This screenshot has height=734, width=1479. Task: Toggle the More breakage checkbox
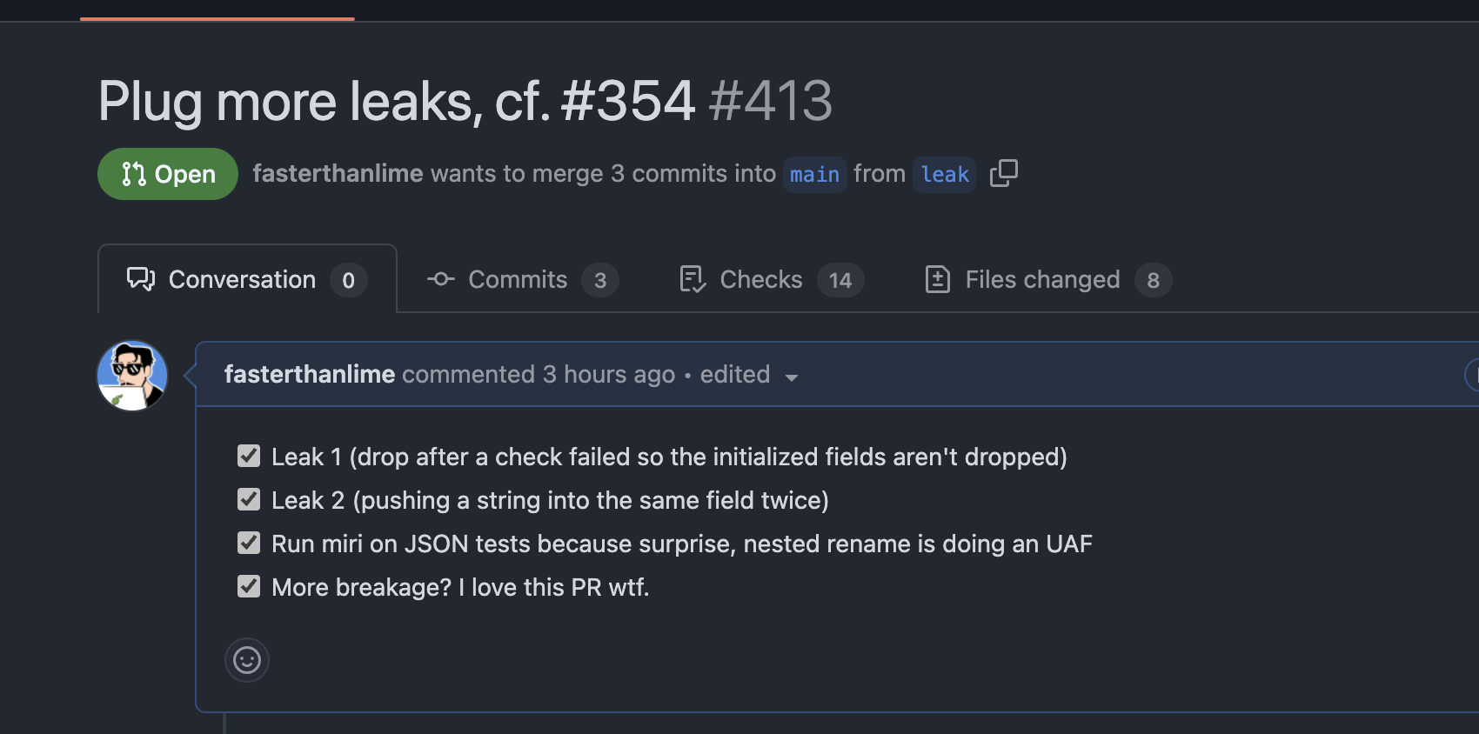(249, 586)
